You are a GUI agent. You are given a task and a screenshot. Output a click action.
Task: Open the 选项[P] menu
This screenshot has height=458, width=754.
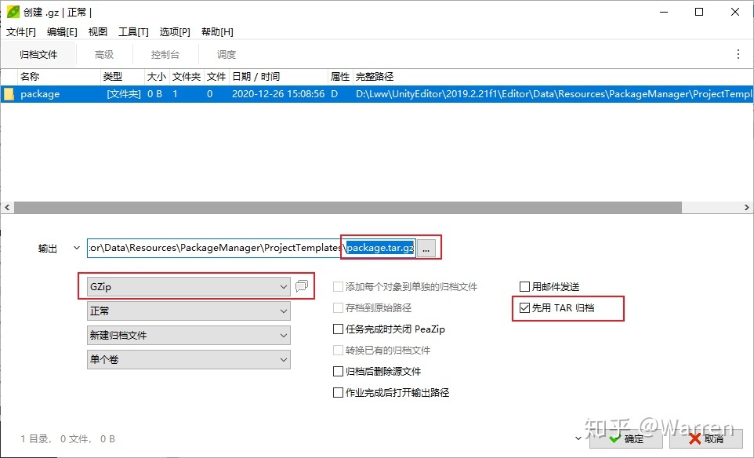pos(175,31)
